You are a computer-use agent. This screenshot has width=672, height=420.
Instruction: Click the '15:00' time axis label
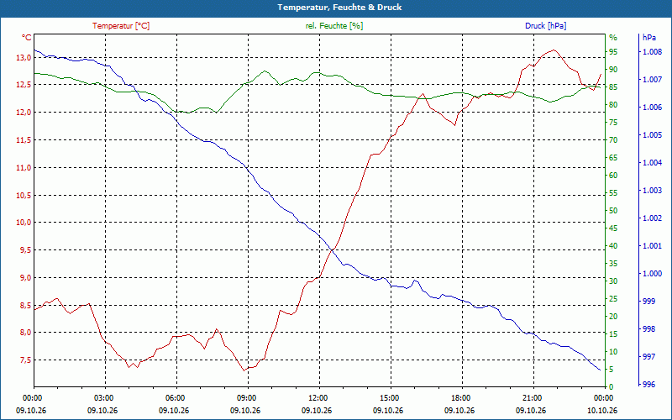[x=388, y=397]
